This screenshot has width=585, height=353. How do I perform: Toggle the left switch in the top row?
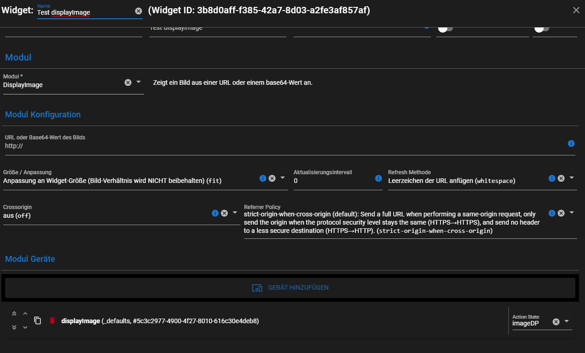(444, 28)
